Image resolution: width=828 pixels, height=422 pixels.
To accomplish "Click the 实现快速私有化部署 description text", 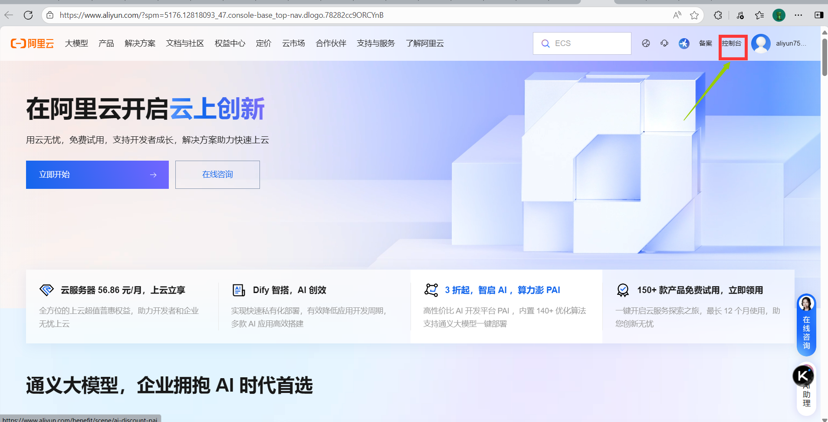I will (x=309, y=317).
